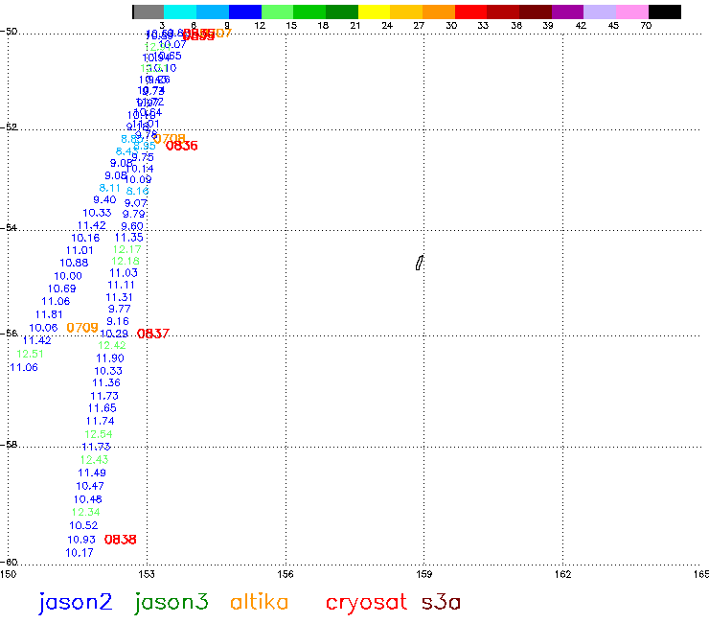The height and width of the screenshot is (623, 709).
Task: Click the light blue 6–9 colorbar swatch
Action: (213, 12)
